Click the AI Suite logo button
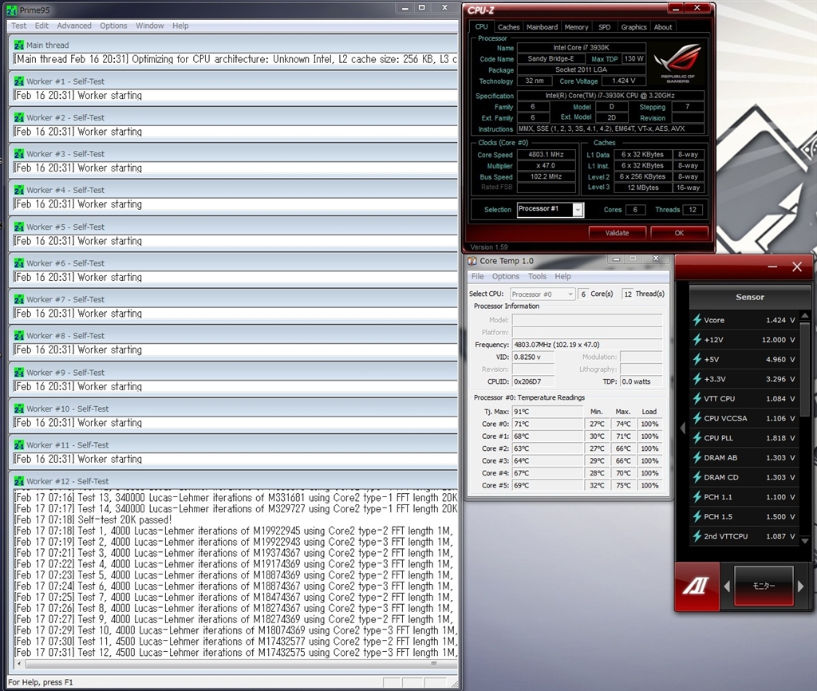 pyautogui.click(x=694, y=586)
